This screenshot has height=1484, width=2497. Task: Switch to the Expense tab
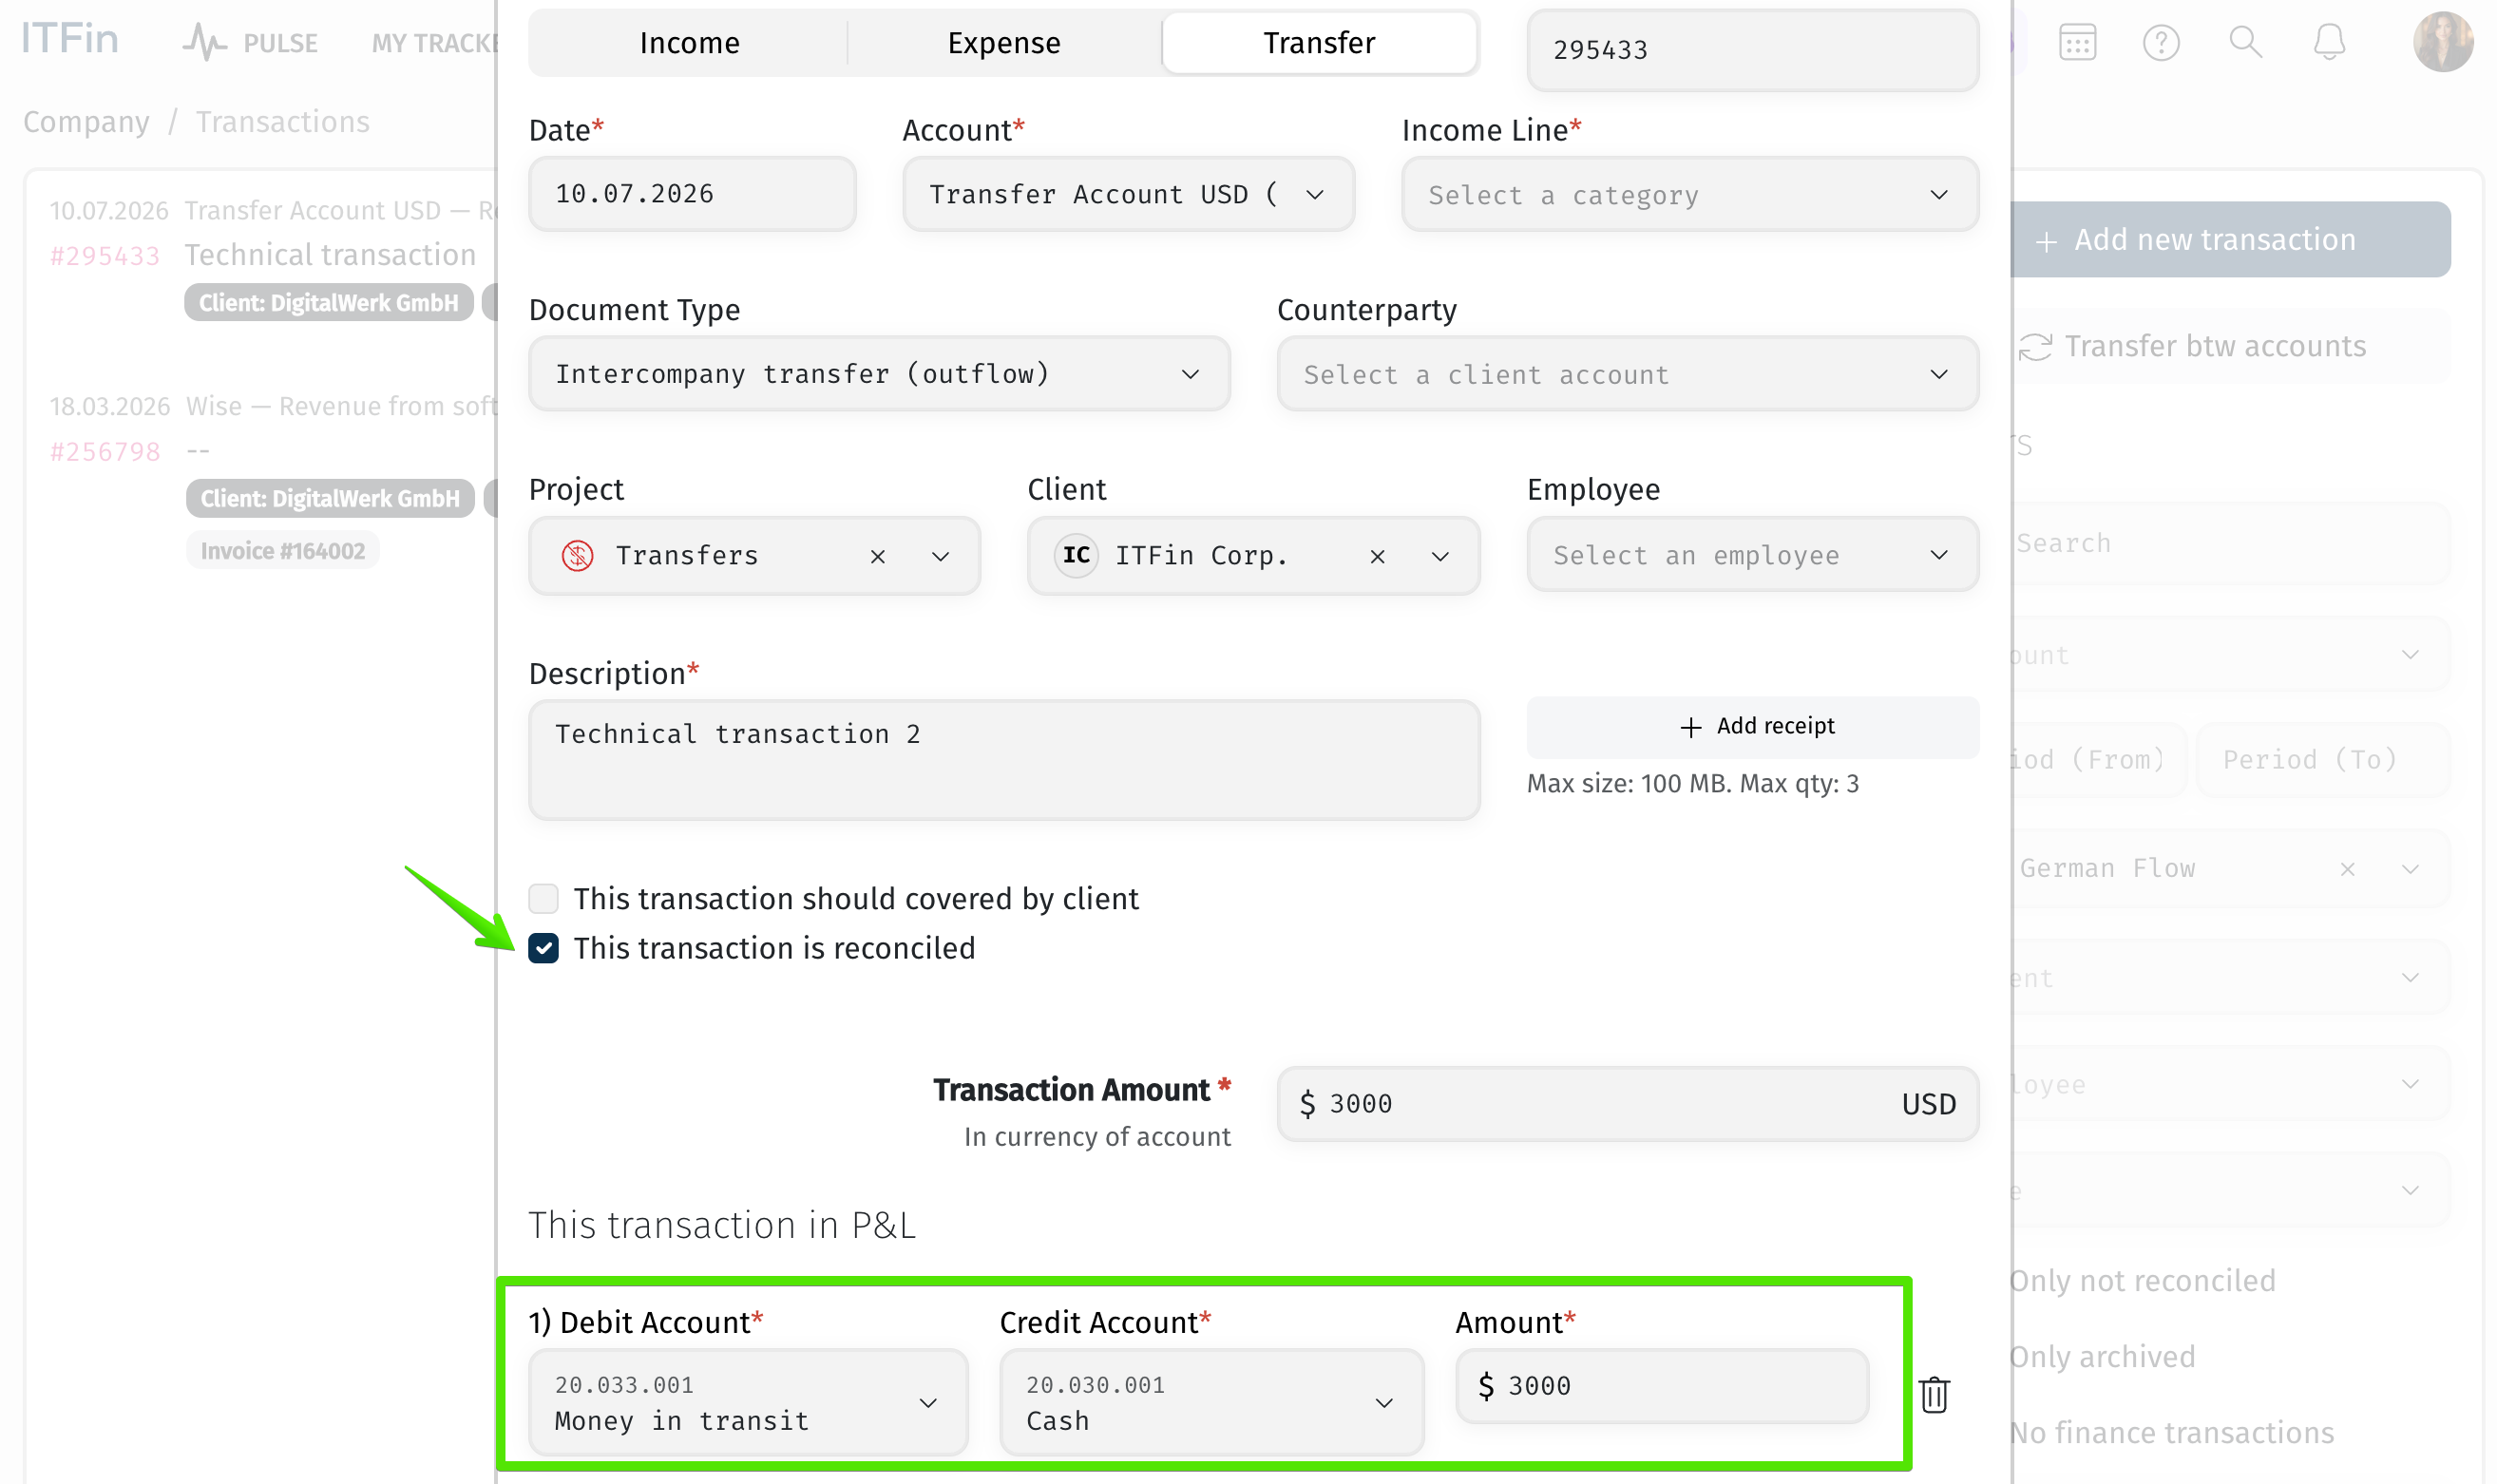coord(1004,43)
